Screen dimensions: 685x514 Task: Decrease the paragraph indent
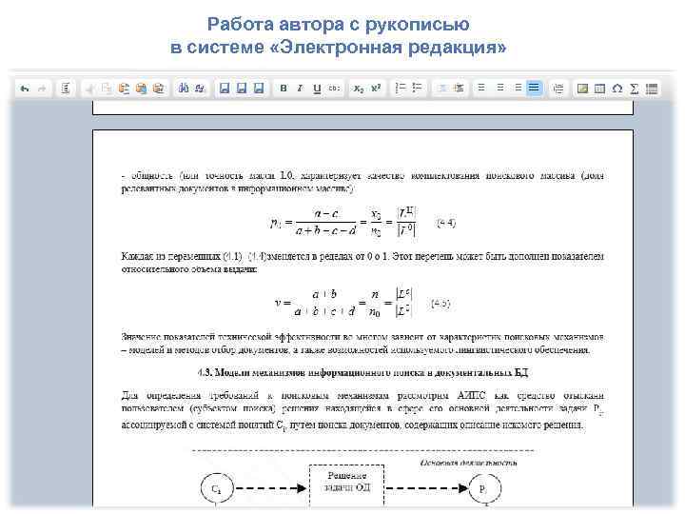(x=442, y=89)
